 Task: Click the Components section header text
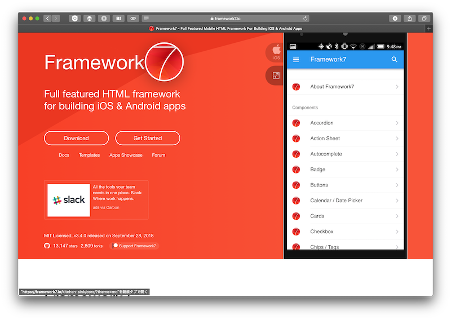pyautogui.click(x=305, y=108)
